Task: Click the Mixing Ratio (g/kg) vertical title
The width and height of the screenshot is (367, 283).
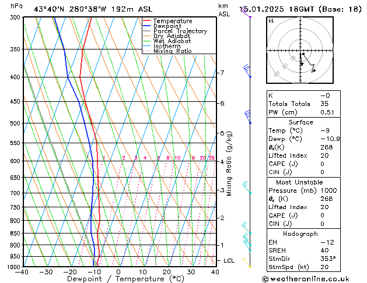Action: click(229, 164)
